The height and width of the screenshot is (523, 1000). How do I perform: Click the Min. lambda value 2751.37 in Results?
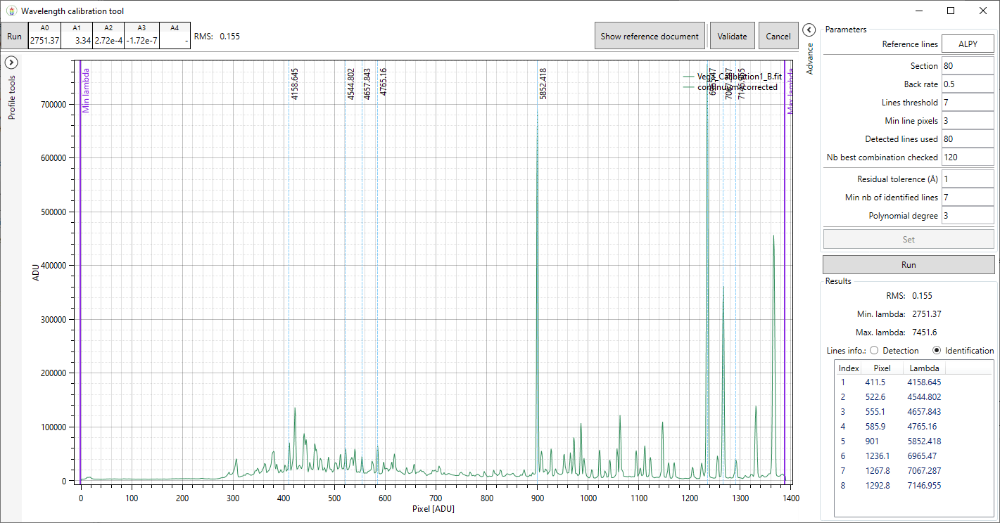927,314
